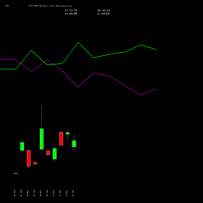The width and height of the screenshot is (203, 203).
Task: Click the flat green candle for 02 Mar
Action: coord(16,173)
